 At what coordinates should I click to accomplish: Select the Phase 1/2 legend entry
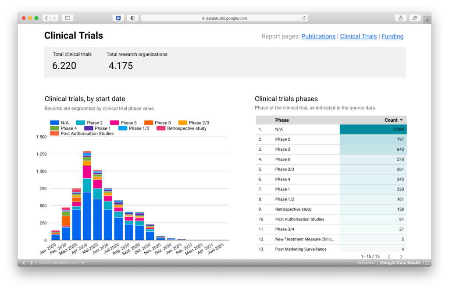tap(134, 128)
